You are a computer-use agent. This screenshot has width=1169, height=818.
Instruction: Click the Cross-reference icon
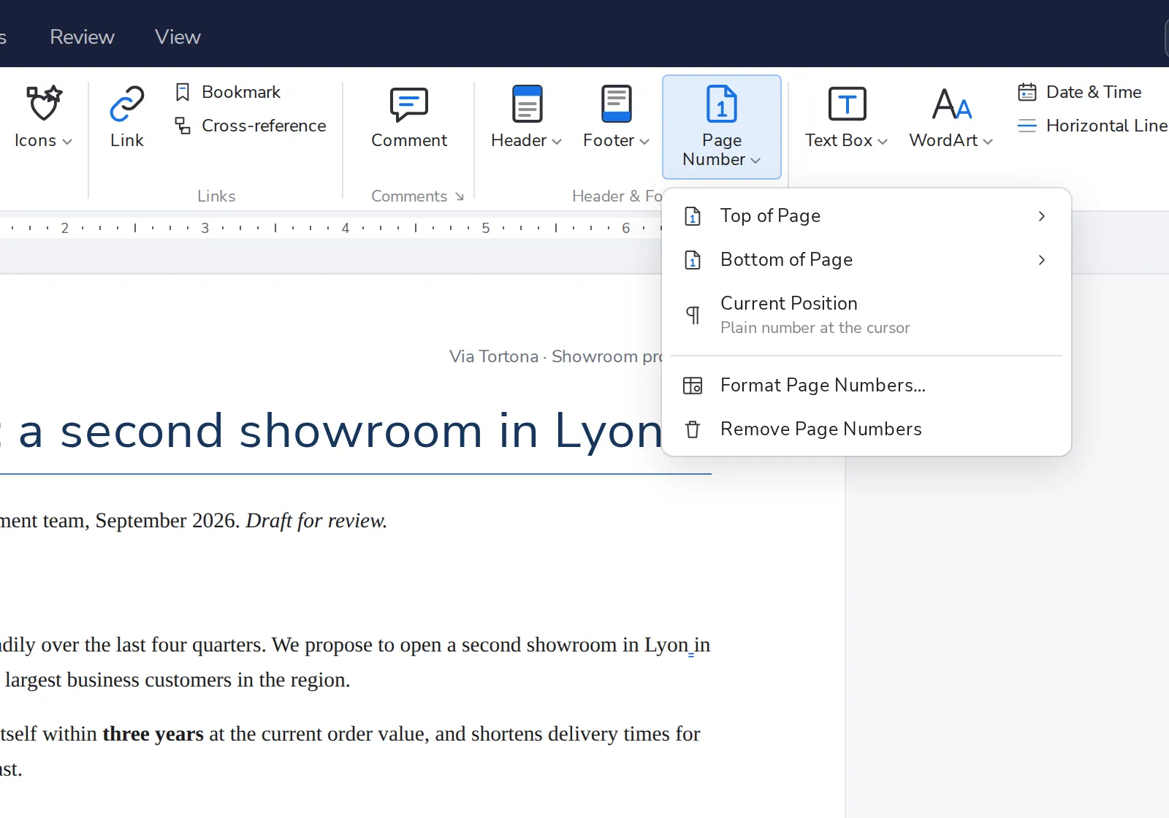183,126
